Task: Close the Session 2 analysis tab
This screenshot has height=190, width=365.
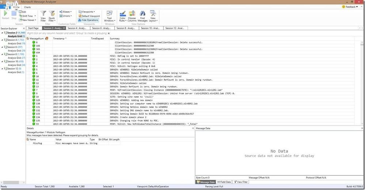Action: coord(64,28)
